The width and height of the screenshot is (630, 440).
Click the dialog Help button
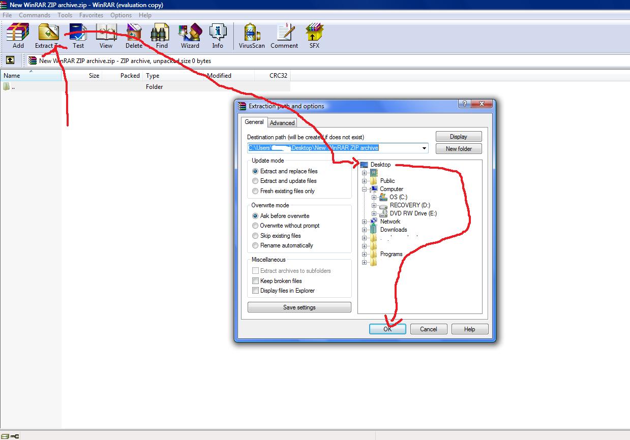[x=470, y=329]
